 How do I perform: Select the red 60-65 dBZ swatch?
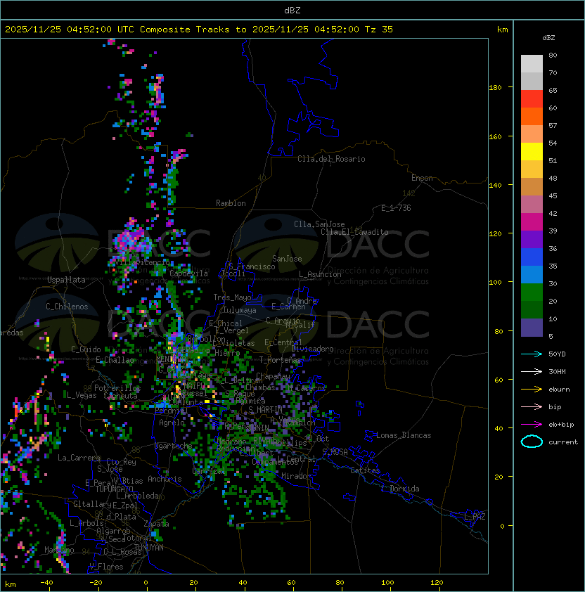[x=532, y=99]
